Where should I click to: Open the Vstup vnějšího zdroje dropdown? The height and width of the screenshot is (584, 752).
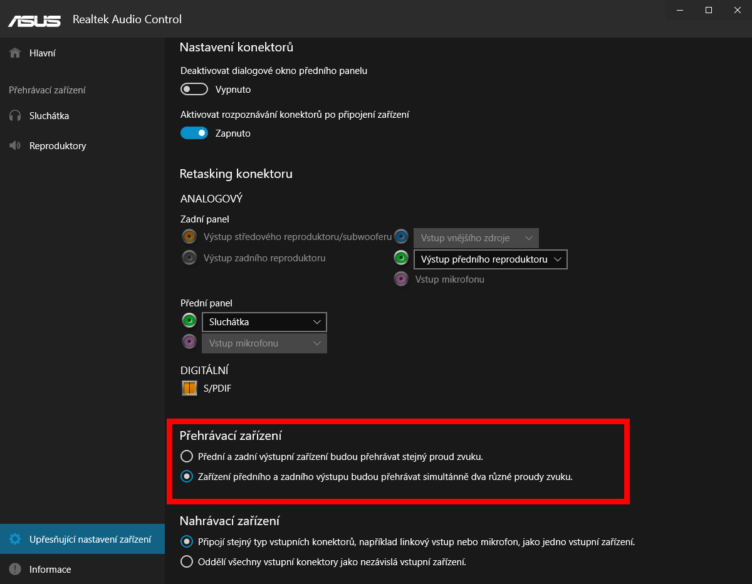(476, 238)
